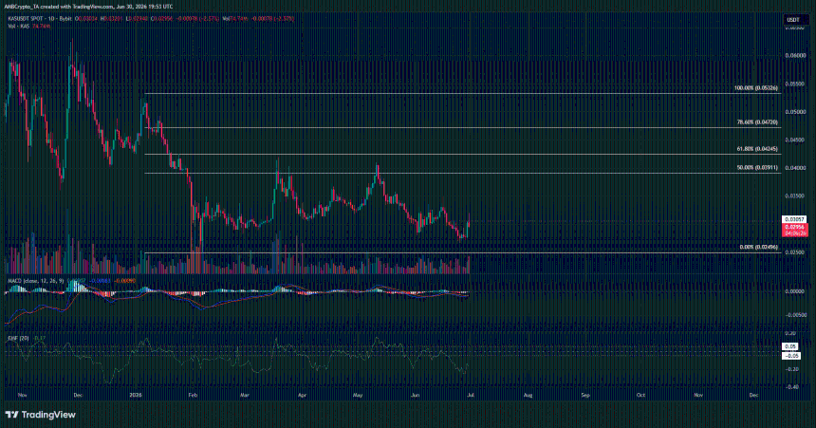Click the CMF (20) indicator label
This screenshot has width=816, height=428.
18,339
